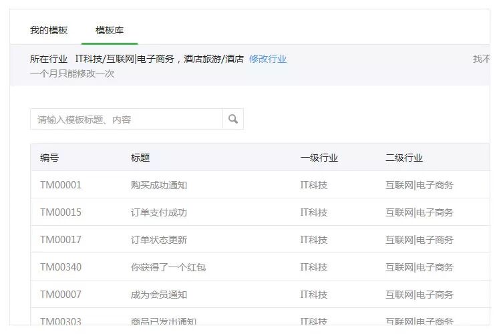This screenshot has height=334, width=501.
Task: Open the 购买成功通知 template title
Action: coord(159,185)
